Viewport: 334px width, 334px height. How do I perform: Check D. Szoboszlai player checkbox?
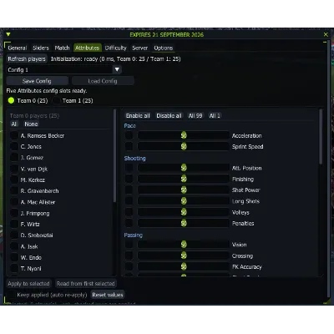14,235
